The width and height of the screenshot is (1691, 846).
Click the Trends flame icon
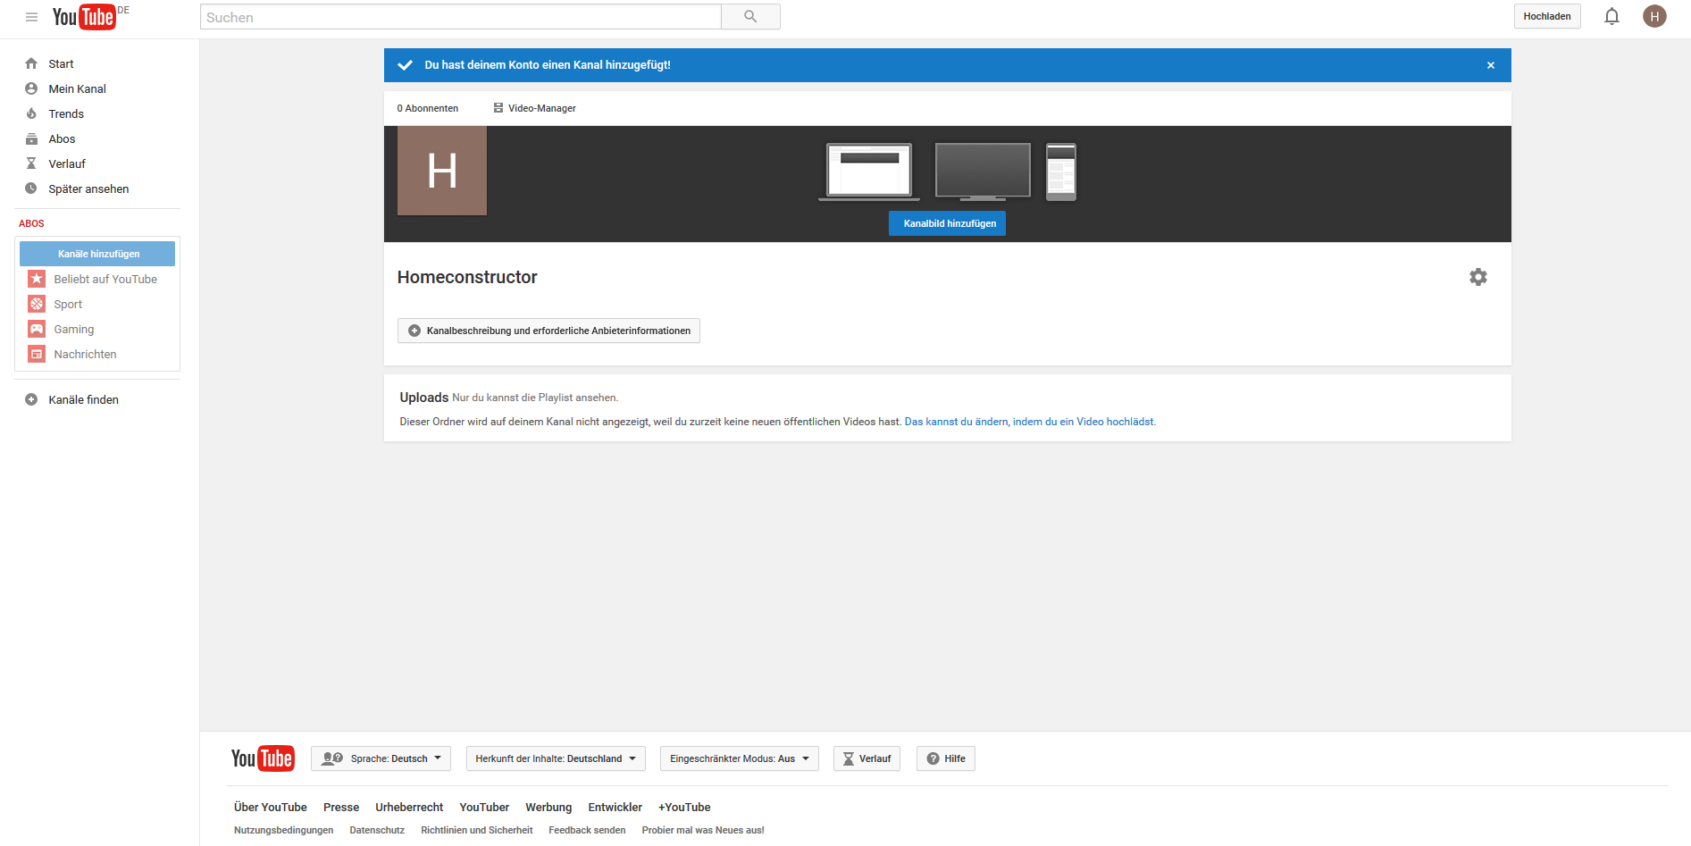point(31,113)
